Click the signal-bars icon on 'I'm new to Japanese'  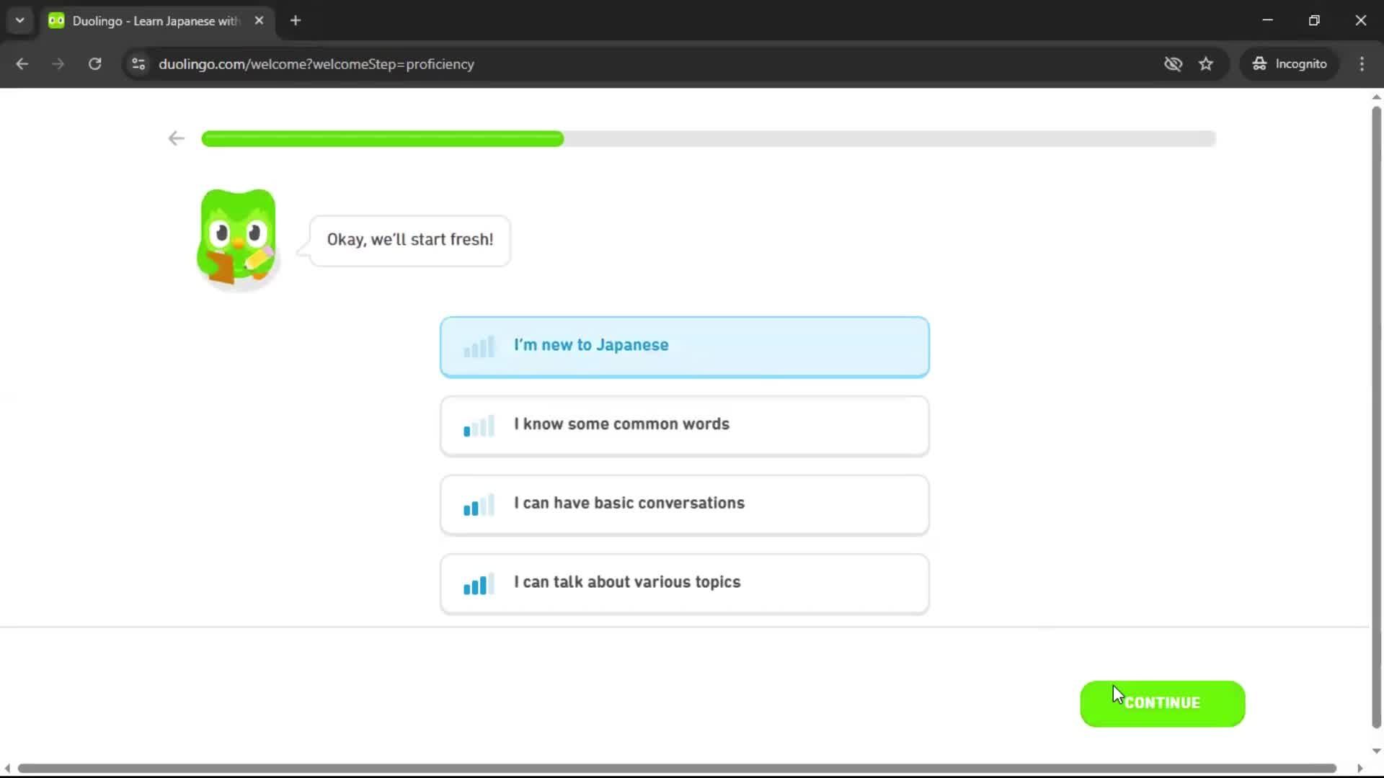[479, 346]
